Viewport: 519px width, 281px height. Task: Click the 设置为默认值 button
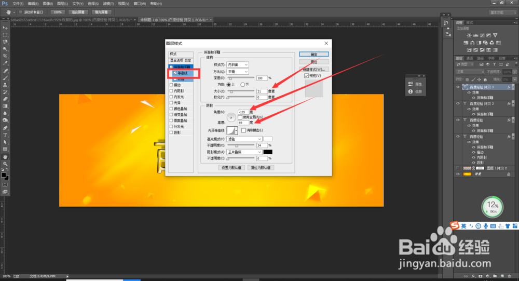pos(231,168)
